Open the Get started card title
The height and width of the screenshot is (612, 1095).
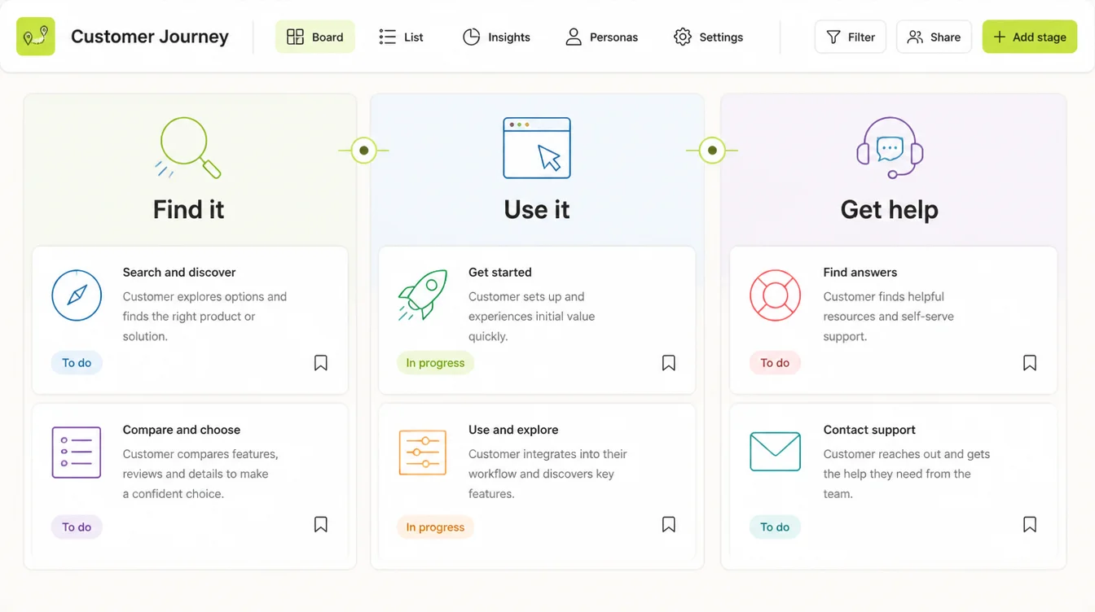coord(500,272)
